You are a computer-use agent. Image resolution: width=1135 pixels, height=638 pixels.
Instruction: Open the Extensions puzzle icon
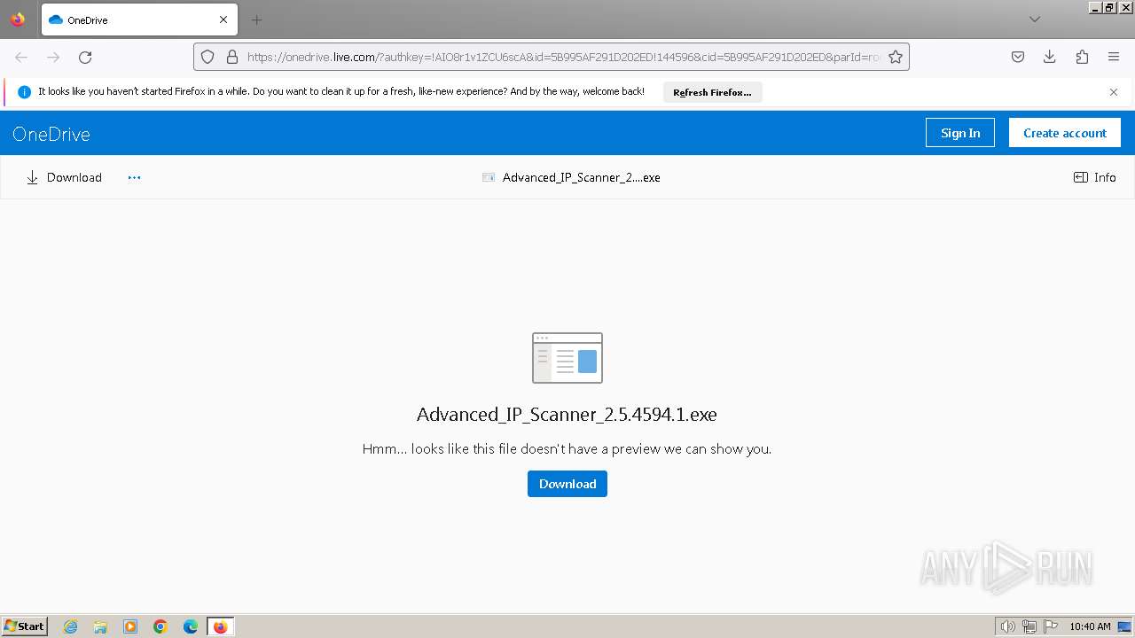tap(1082, 57)
